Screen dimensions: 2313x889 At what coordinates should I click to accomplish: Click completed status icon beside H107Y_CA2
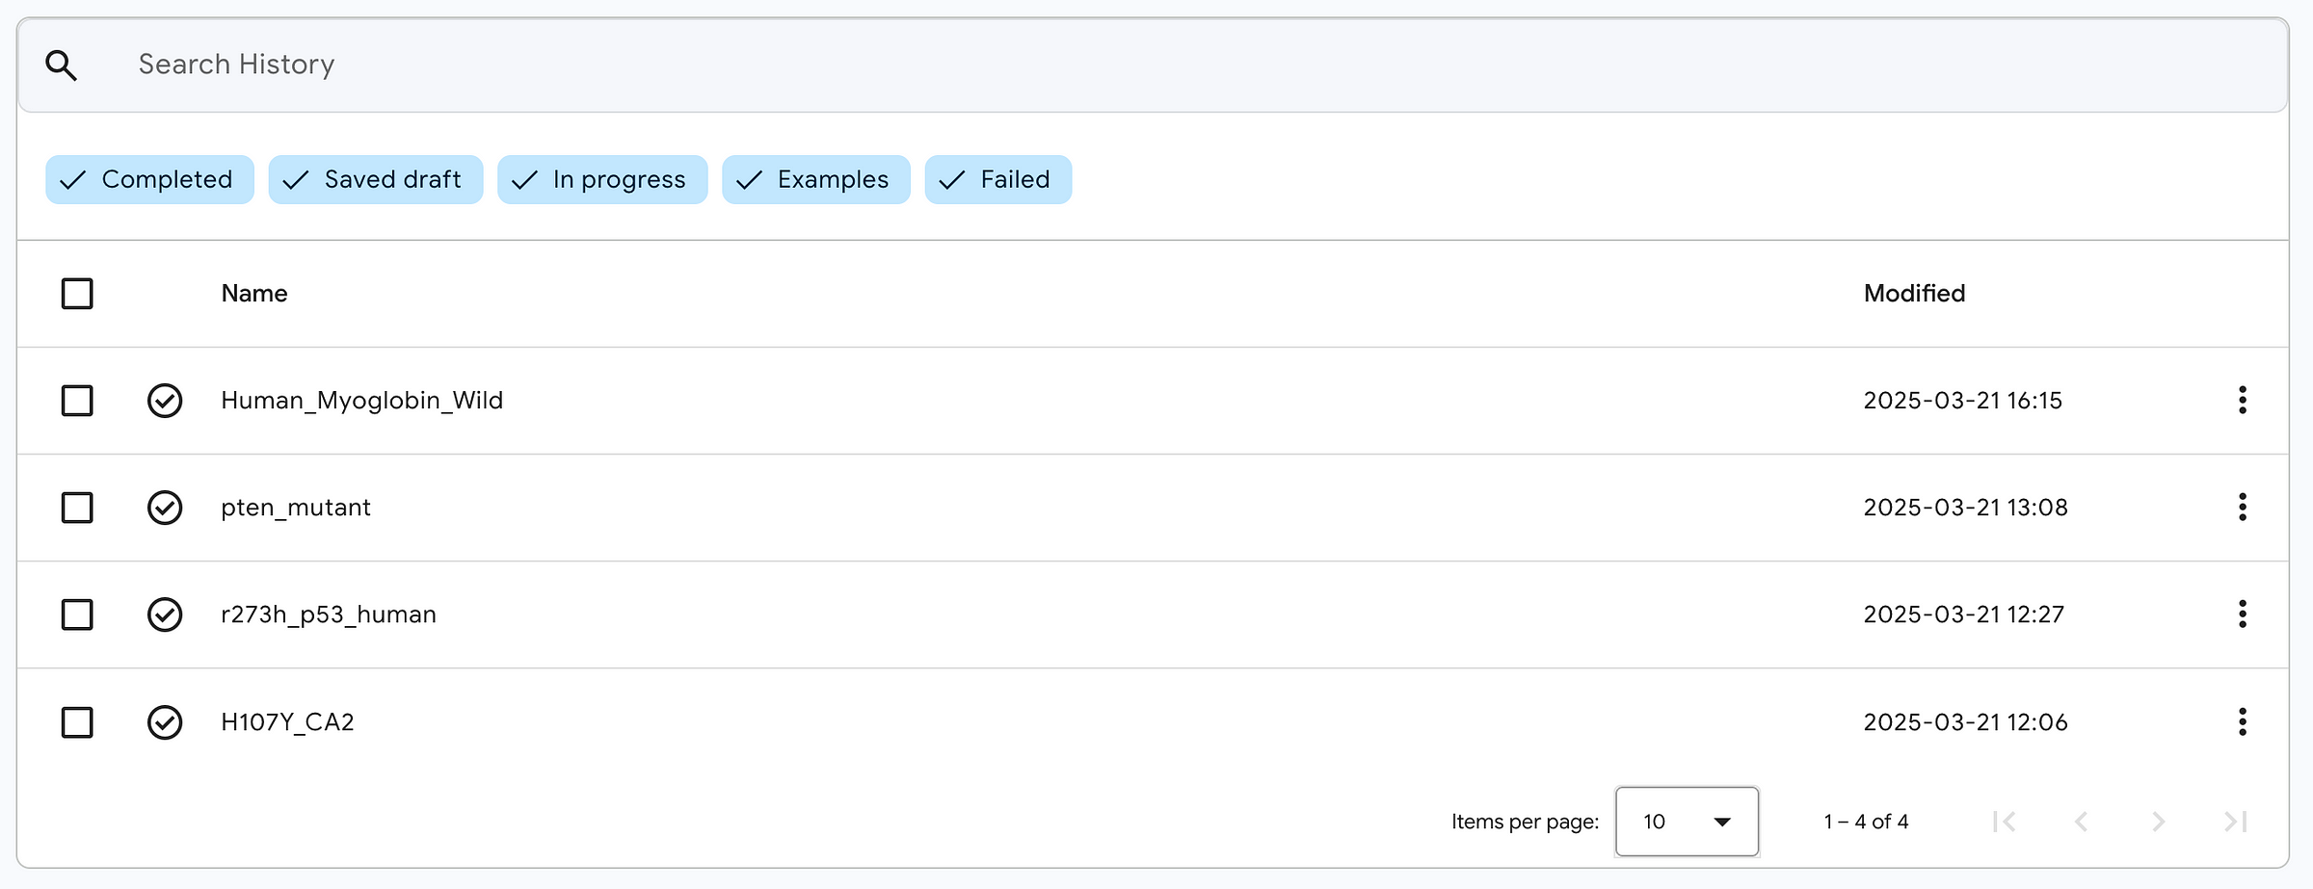point(165,722)
